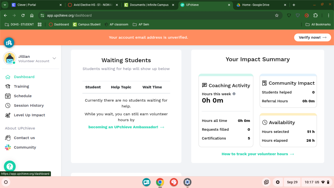Open Session History in sidebar

[25, 105]
